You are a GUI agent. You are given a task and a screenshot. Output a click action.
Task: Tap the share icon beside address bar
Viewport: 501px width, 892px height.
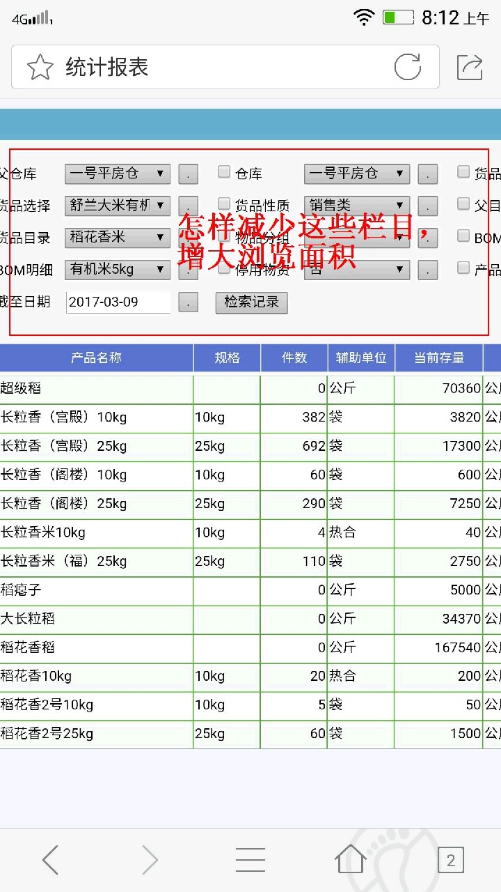(x=470, y=68)
